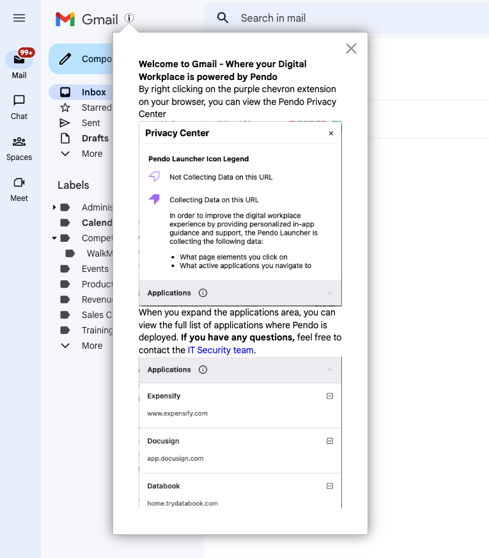Collapse the Databook entry minus icon
489x558 pixels.
click(330, 486)
